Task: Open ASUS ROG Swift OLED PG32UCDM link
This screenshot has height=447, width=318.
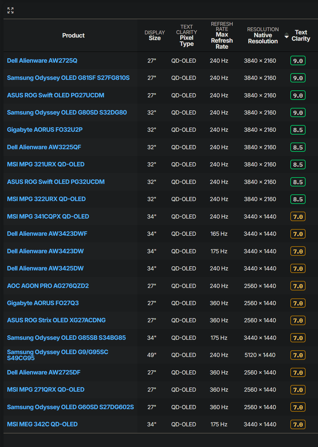Action: [56, 182]
